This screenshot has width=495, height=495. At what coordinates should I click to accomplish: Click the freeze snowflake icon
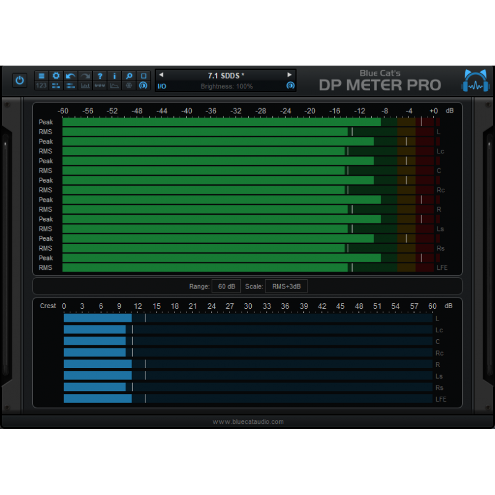point(129,86)
